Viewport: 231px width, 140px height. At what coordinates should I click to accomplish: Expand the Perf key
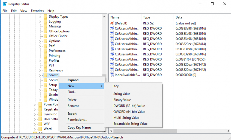(x=40, y=46)
